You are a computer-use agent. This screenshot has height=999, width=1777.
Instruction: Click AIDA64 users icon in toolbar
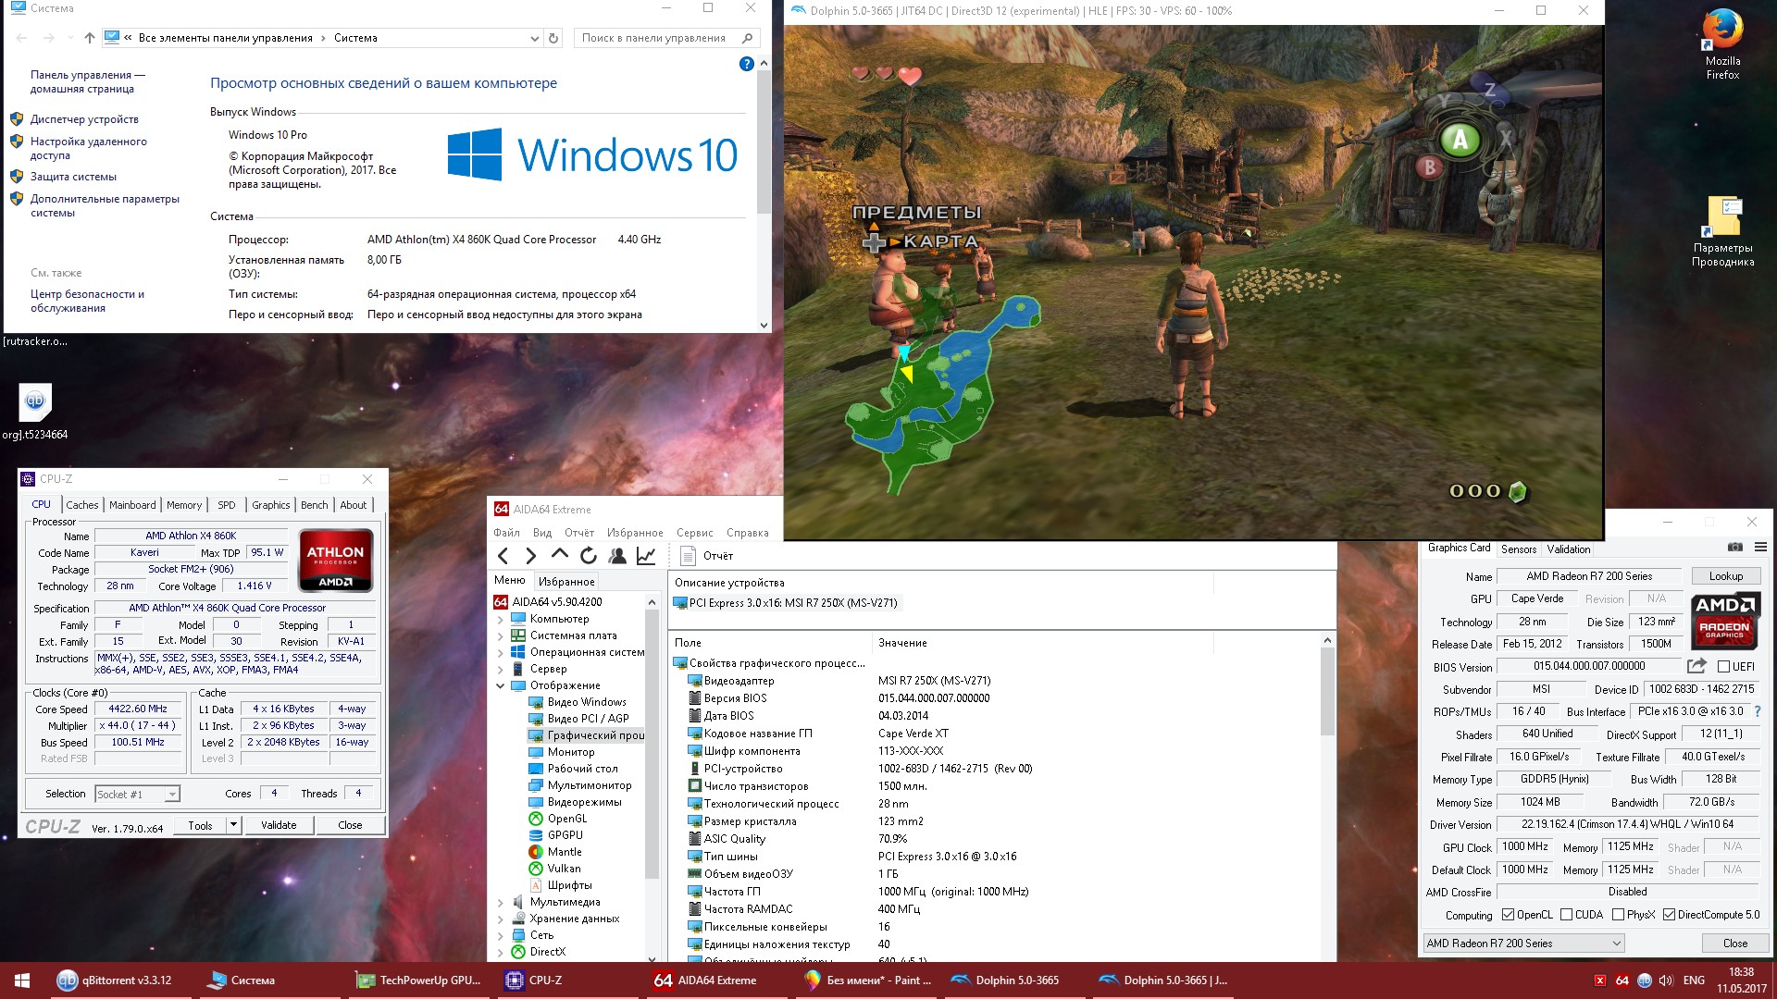pyautogui.click(x=617, y=556)
